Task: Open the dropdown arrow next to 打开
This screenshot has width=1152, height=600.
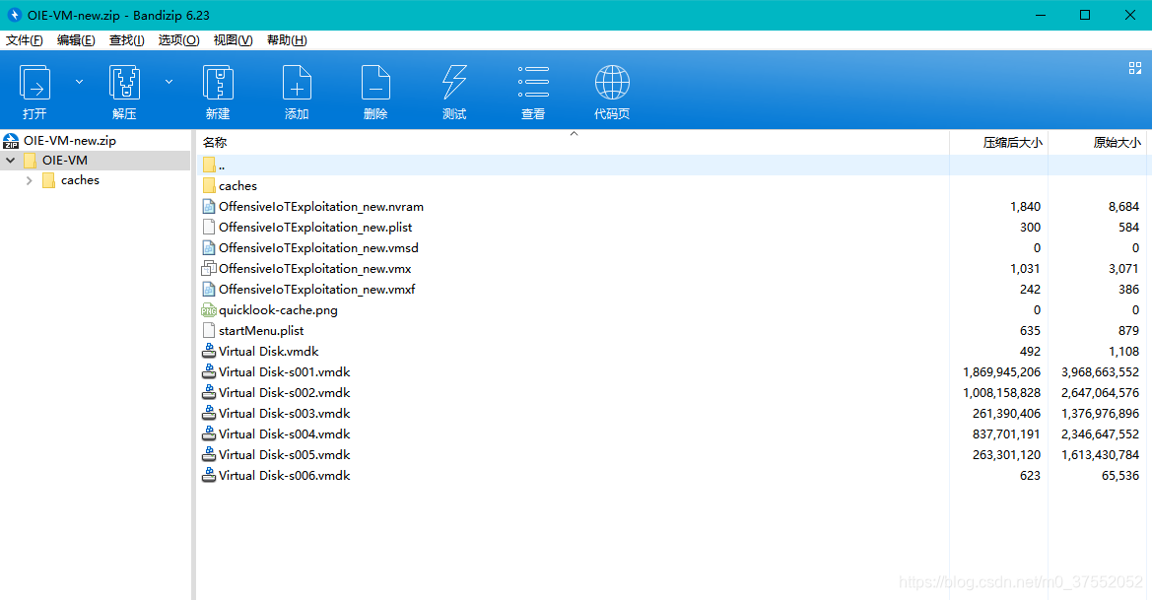Action: click(80, 82)
